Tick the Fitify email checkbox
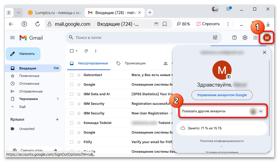Viewport: 279px width, 162px height. coord(72,142)
